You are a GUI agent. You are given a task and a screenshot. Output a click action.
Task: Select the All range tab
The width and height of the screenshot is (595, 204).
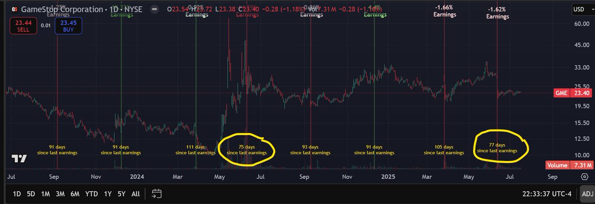(x=135, y=193)
